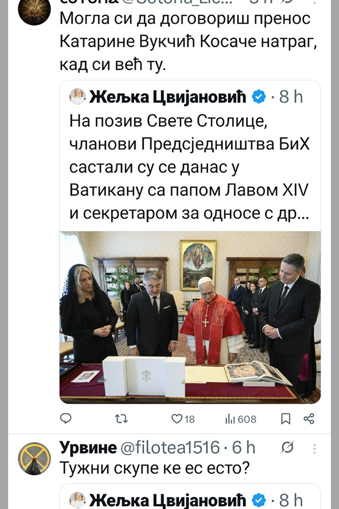Repost the tweet with the retweet arrows

point(121,419)
